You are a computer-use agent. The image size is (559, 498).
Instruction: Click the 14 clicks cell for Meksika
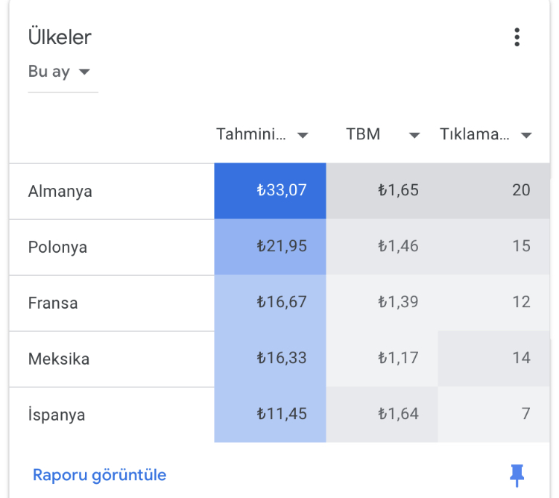493,359
